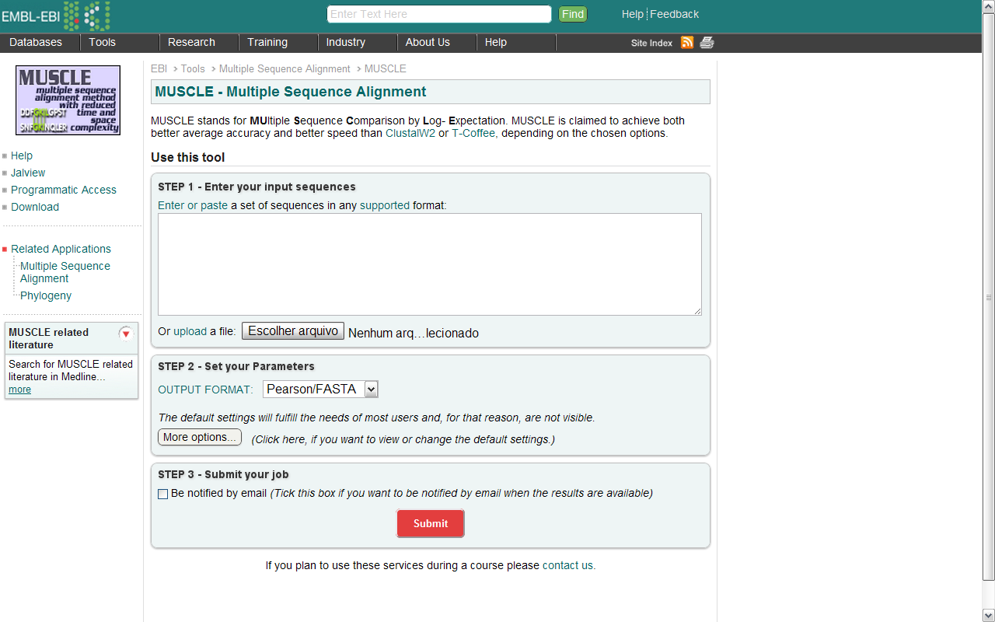
Task: Click Multiple Sequence Alignment breadcrumb link
Action: pyautogui.click(x=285, y=68)
